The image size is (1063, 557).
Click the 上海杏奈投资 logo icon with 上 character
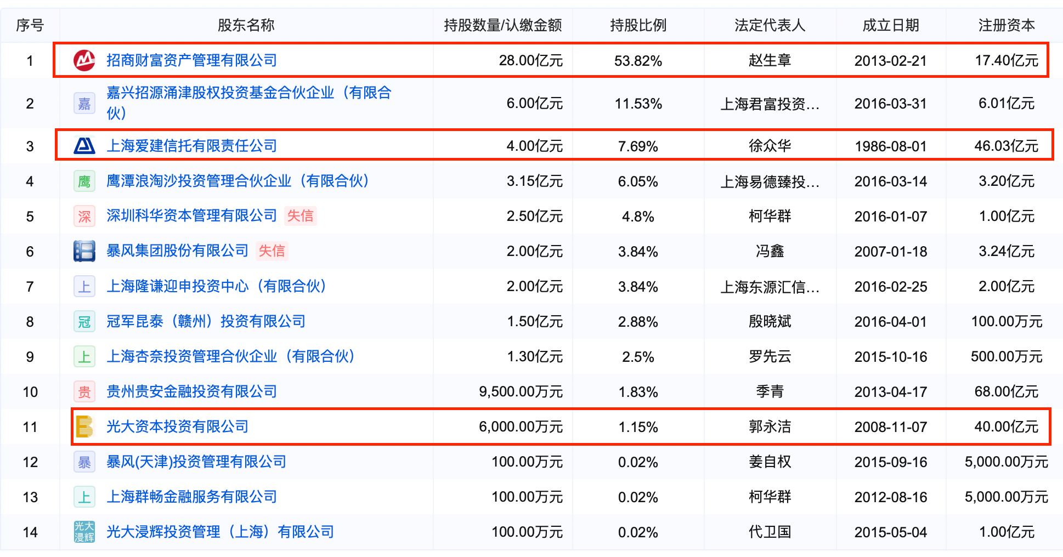tap(84, 357)
